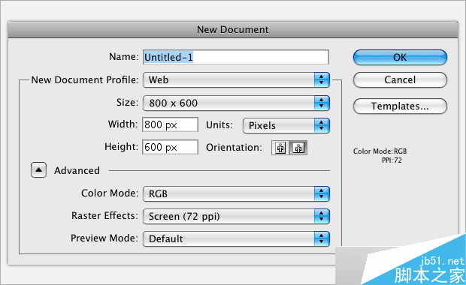Click the 'PPI:72' info text
This screenshot has height=285, width=466.
tap(392, 160)
